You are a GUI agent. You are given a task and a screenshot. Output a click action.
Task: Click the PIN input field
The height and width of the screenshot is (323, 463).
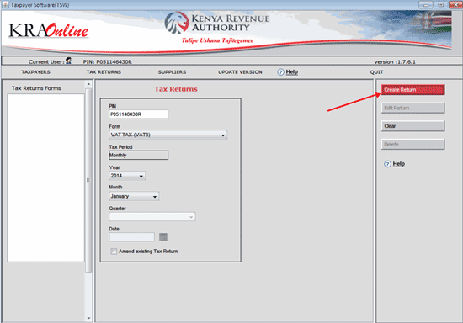[x=139, y=114]
